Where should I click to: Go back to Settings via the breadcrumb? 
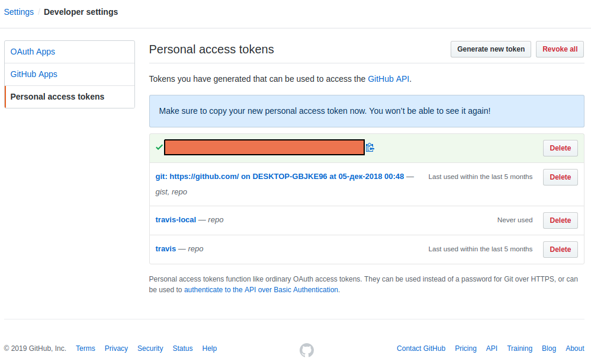(19, 12)
